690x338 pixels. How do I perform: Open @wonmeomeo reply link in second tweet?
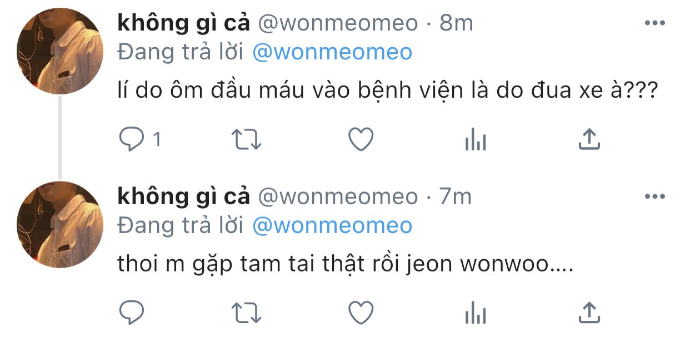332,226
